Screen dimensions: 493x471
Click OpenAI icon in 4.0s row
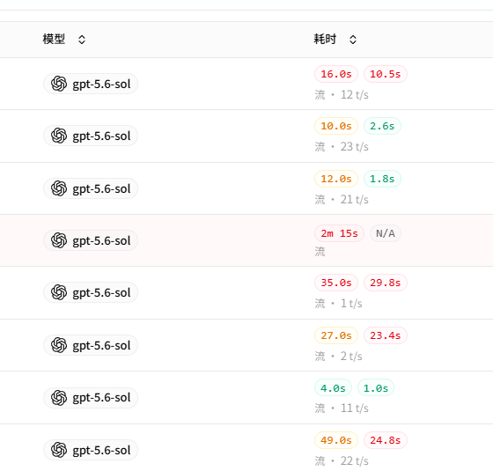(59, 397)
